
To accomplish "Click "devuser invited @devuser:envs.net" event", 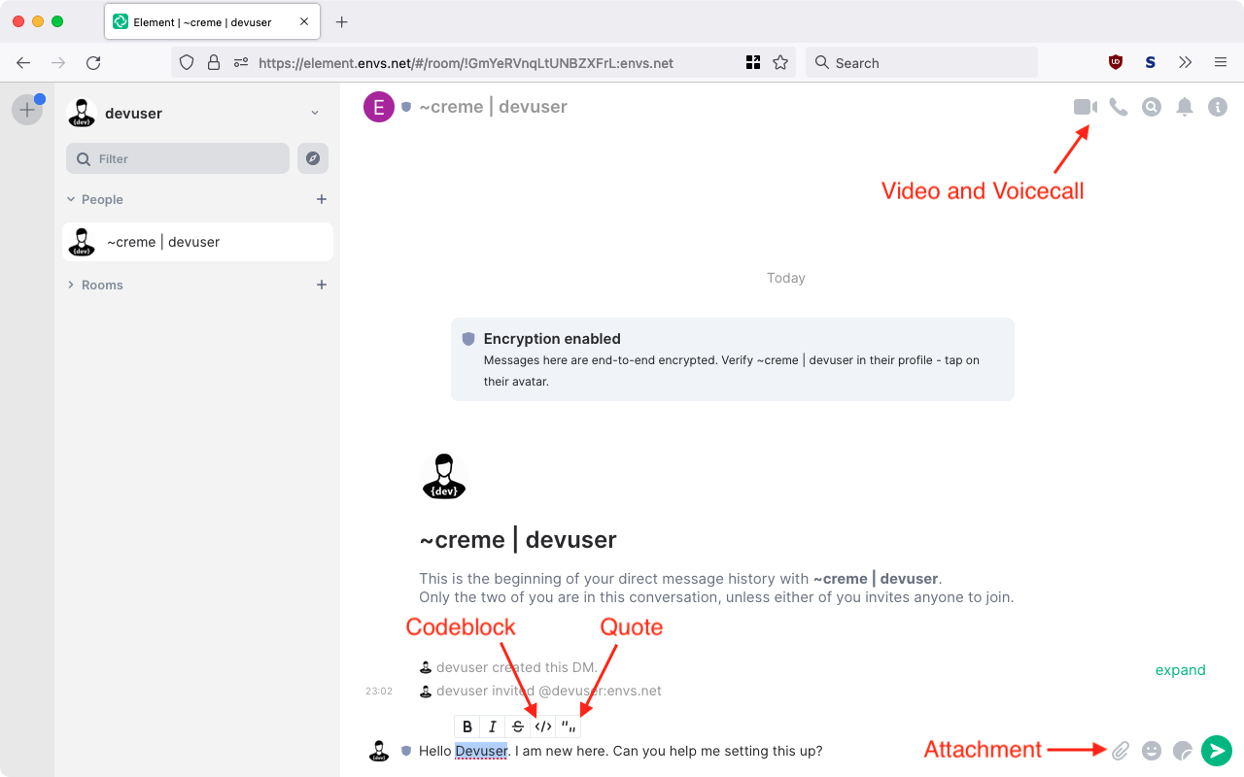I will pyautogui.click(x=549, y=691).
